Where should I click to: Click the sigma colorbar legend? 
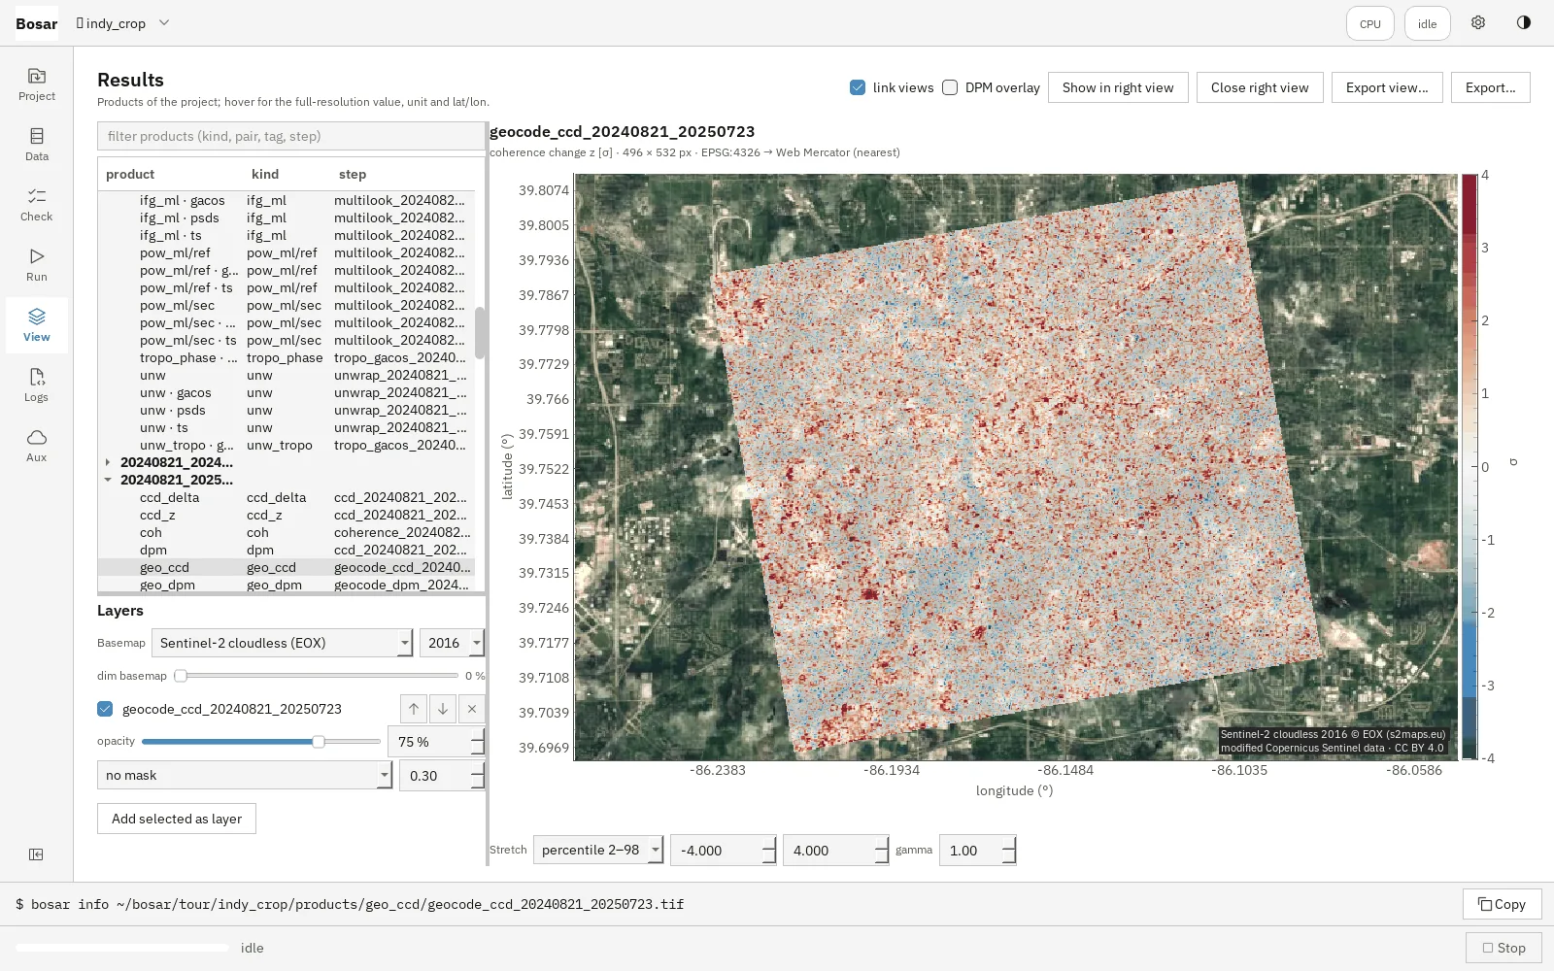click(x=1470, y=466)
